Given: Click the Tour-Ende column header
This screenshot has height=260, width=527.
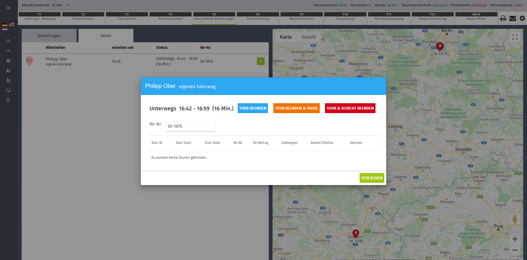Looking at the screenshot, I should [212, 143].
